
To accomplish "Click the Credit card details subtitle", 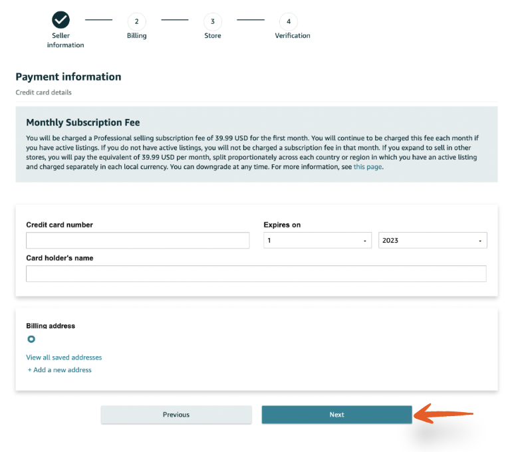I will click(43, 92).
